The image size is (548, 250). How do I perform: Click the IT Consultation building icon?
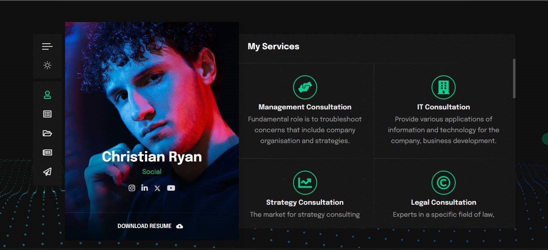point(443,87)
